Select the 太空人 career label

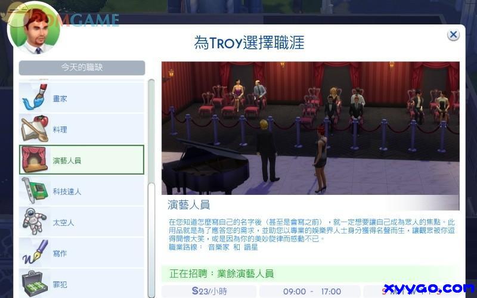[x=63, y=222]
